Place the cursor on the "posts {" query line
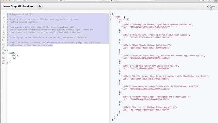The height and width of the screenshot is (123, 218). click(14, 53)
